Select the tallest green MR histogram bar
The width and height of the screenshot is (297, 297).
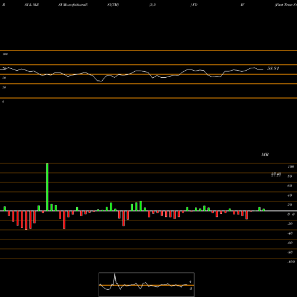pyautogui.click(x=48, y=187)
